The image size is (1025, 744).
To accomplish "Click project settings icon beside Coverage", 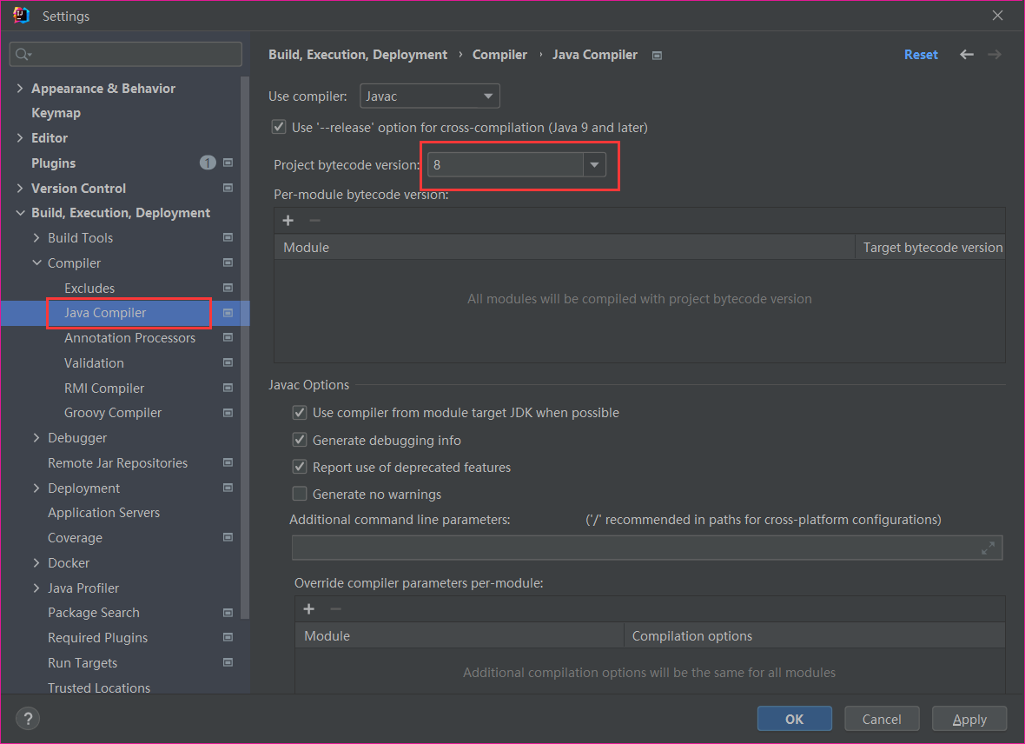I will (x=228, y=537).
